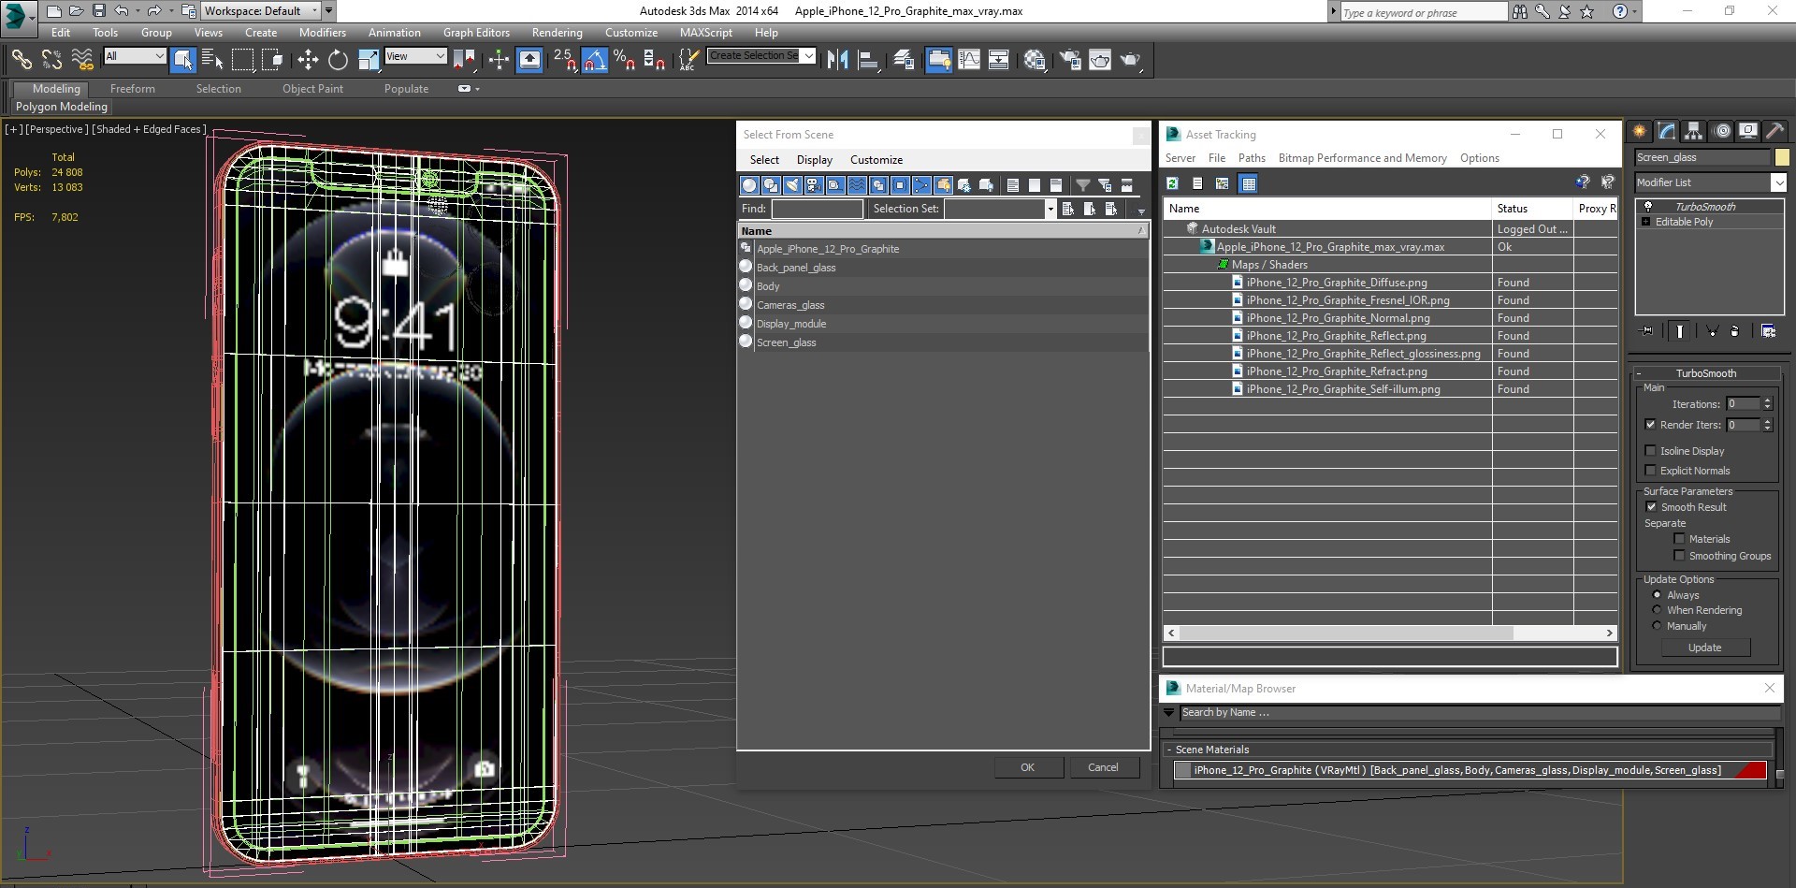Viewport: 1796px width, 888px height.
Task: Toggle Smooth Result checkbox
Action: [1651, 507]
